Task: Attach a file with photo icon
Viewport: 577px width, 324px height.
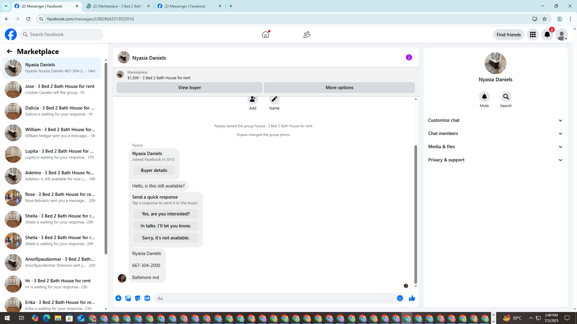Action: coord(128,298)
